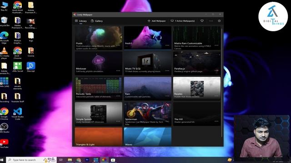
Task: Open more options for Periodic Table wallpaper
Action: tap(118, 96)
